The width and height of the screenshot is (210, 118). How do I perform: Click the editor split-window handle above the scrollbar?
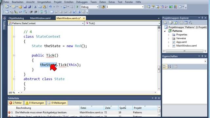tap(159, 28)
